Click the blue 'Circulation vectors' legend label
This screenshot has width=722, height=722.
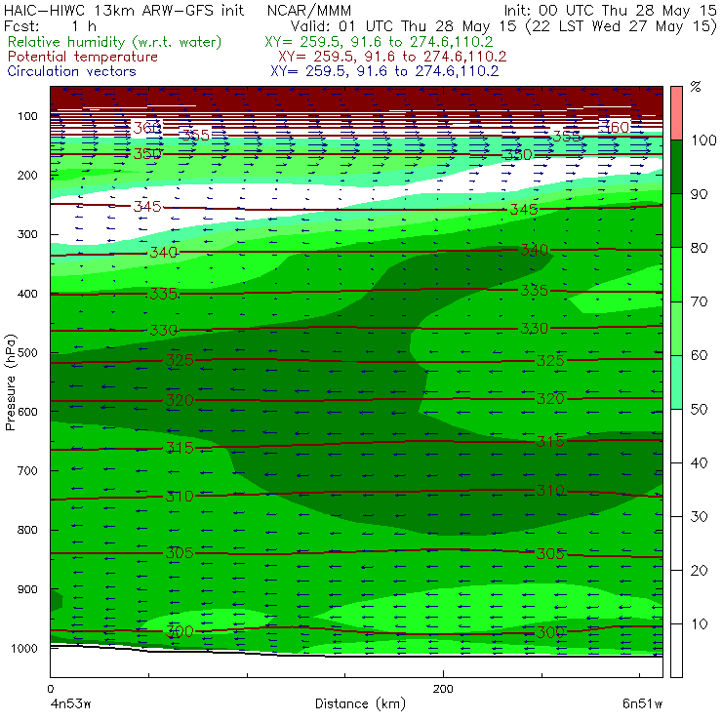pos(72,71)
